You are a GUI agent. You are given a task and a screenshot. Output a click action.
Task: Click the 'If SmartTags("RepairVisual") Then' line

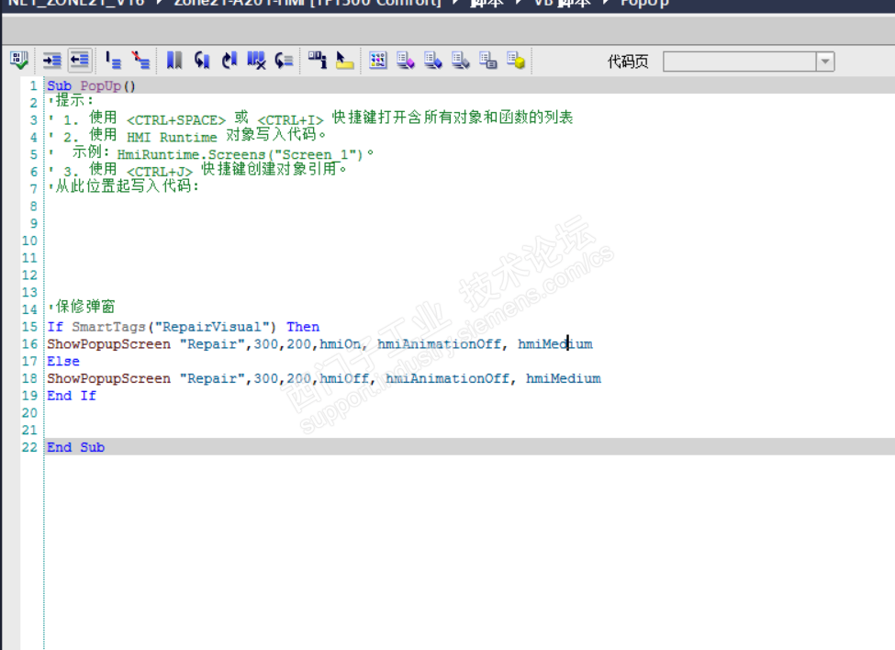pyautogui.click(x=184, y=327)
